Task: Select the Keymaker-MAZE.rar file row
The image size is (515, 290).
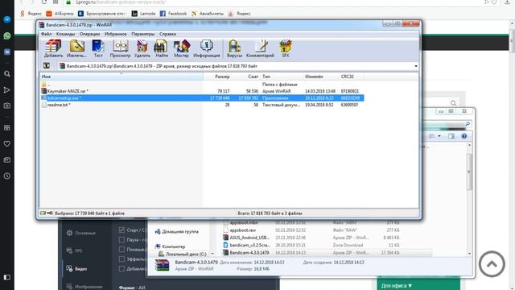Action: point(202,91)
